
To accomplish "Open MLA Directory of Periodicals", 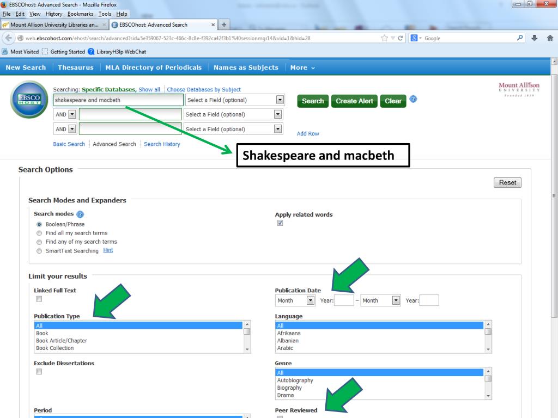I will pos(153,67).
